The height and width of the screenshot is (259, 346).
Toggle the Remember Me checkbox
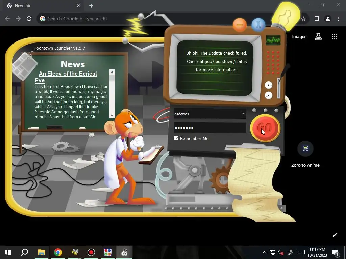click(176, 138)
